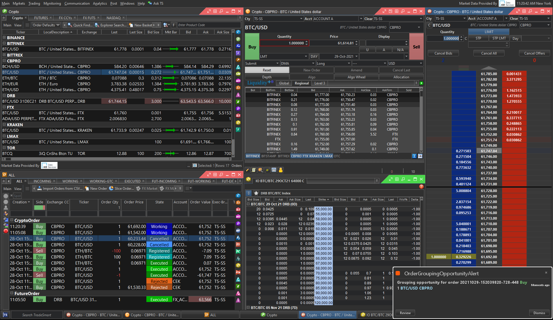The image size is (553, 320).
Task: Click the green-red Side column indicator bar
Action: point(39,208)
